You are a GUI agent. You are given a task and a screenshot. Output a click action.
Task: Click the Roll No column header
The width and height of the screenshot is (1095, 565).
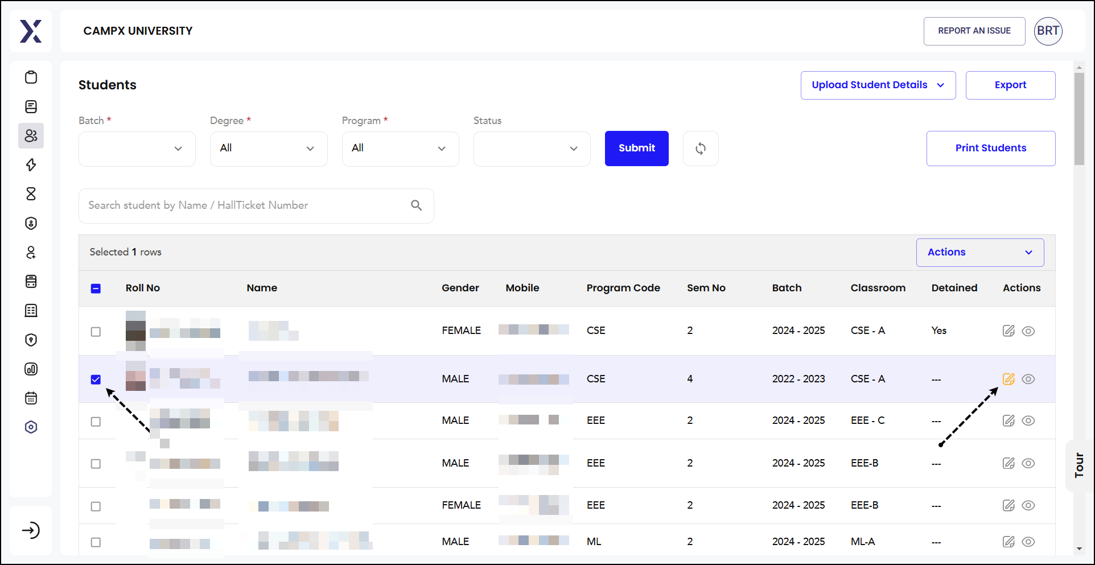coord(143,288)
